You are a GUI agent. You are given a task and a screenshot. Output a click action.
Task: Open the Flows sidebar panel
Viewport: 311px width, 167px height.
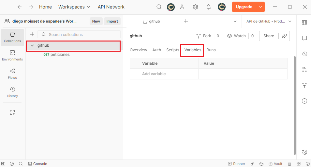12,74
